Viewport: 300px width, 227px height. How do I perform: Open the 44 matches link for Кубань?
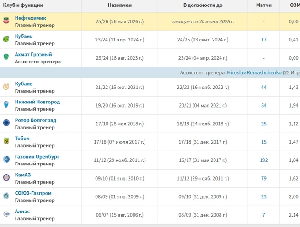[264, 88]
